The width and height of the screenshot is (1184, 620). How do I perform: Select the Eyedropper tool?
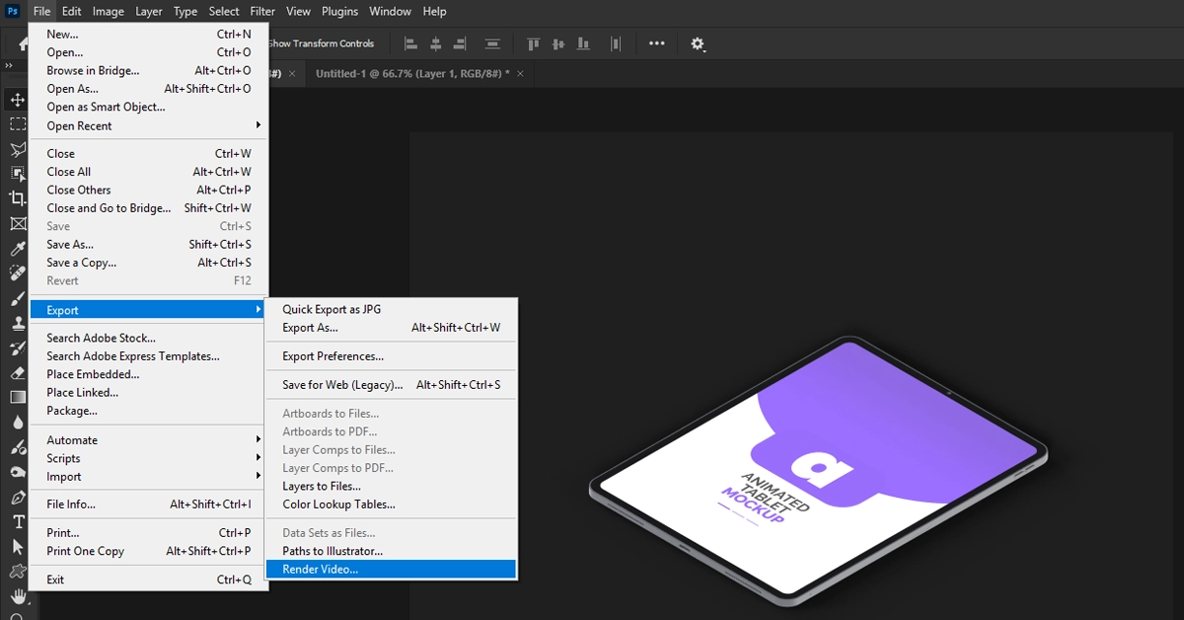(18, 248)
